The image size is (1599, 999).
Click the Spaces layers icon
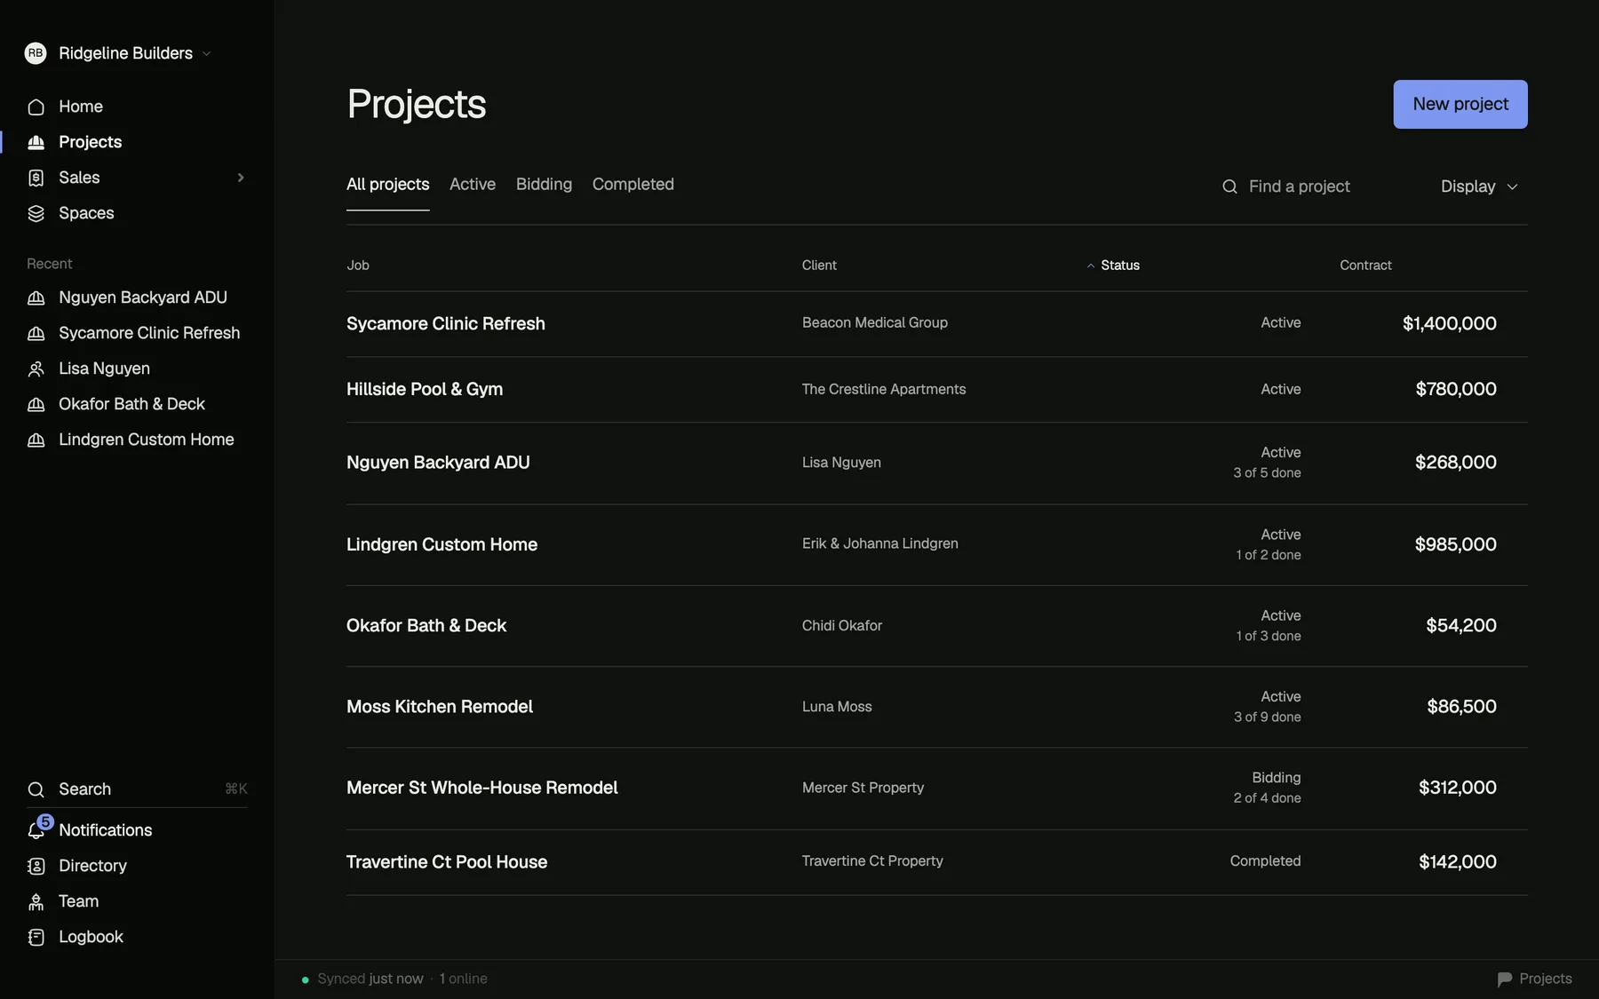36,213
